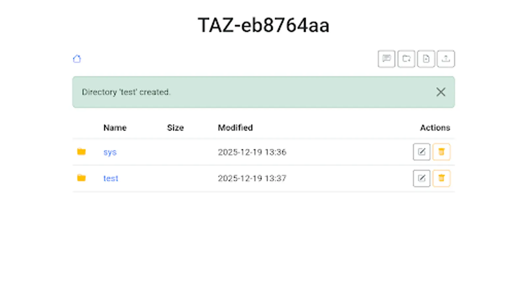Dismiss the 'Directory test created' notification
Image resolution: width=527 pixels, height=296 pixels.
pyautogui.click(x=441, y=92)
